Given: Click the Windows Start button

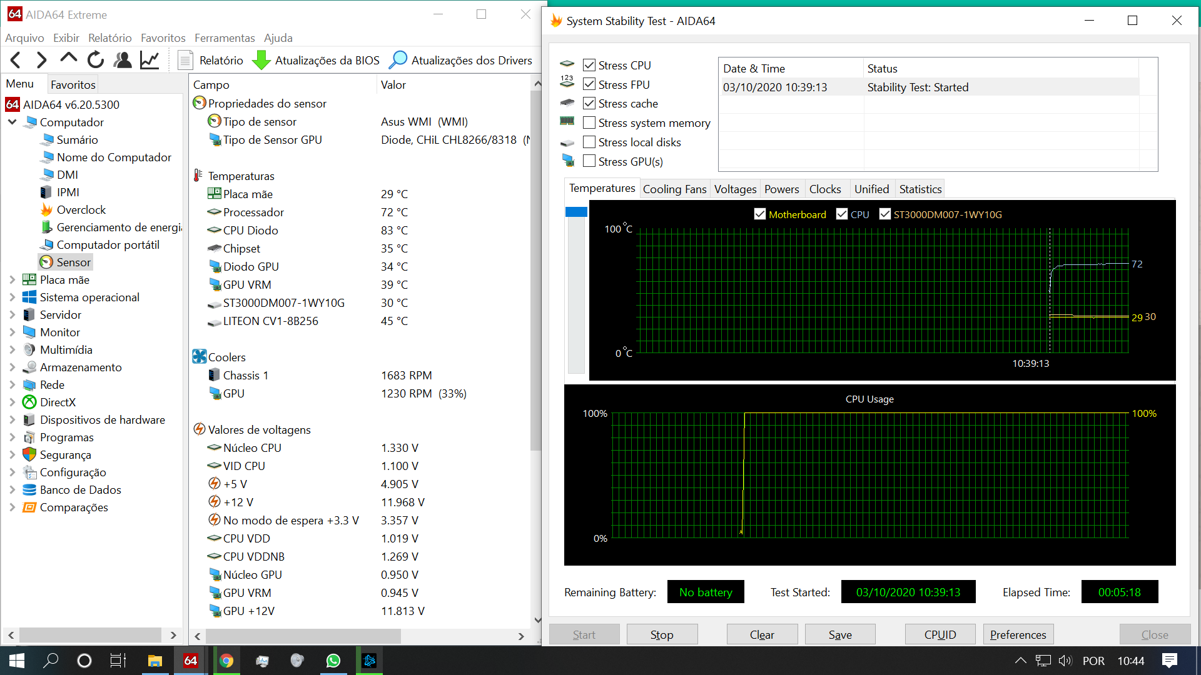Looking at the screenshot, I should 17,661.
